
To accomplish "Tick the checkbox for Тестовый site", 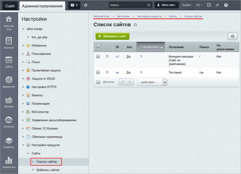I will 98,72.
